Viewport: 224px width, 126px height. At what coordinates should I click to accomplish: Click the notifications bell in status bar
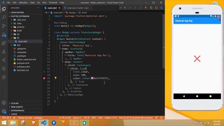(x=161, y=118)
